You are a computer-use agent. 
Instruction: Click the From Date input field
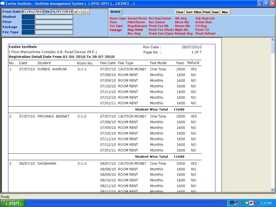tap(33, 12)
